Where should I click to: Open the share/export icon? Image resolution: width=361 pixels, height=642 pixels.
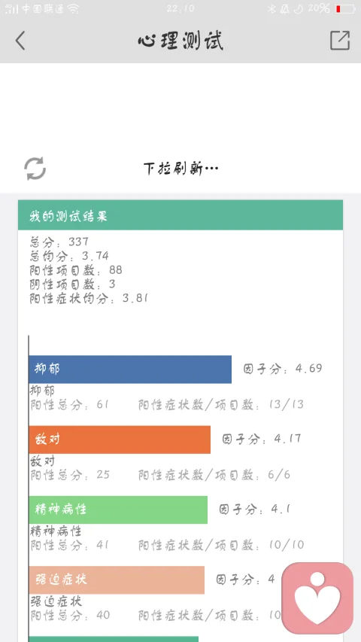click(x=340, y=40)
